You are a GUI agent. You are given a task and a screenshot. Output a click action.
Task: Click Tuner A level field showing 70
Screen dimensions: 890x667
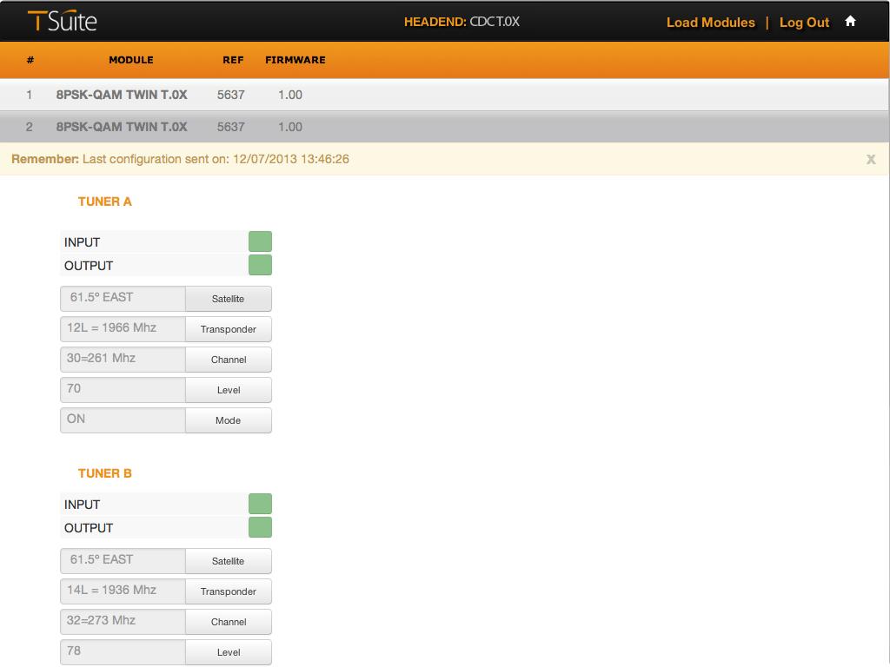click(x=123, y=390)
